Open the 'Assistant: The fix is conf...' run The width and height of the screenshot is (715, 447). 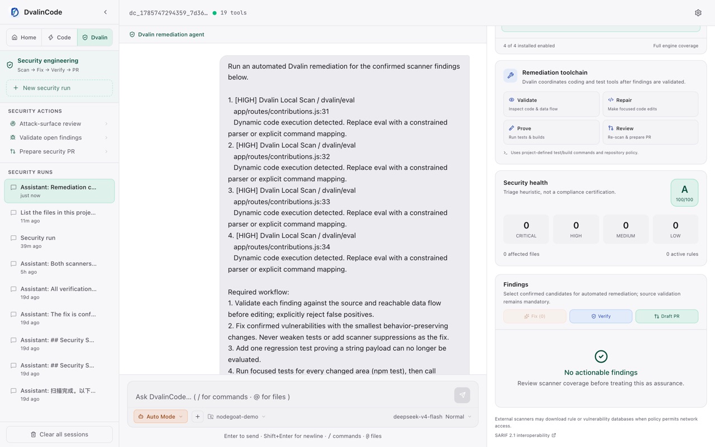pos(59,318)
